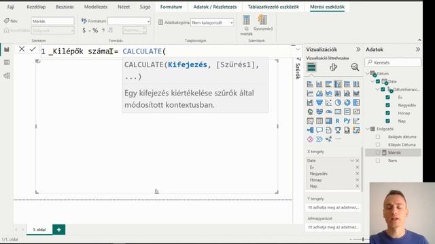The width and height of the screenshot is (435, 244).
Task: Select the gauge visual
Action: point(328,111)
